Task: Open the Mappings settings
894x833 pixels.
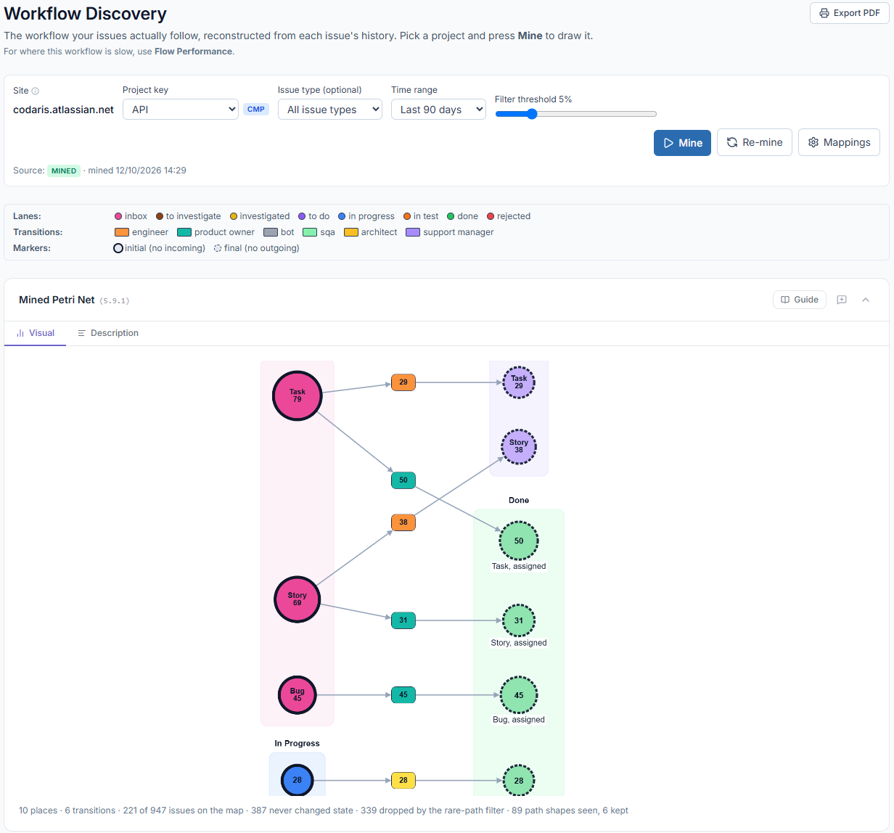Action: click(x=839, y=142)
